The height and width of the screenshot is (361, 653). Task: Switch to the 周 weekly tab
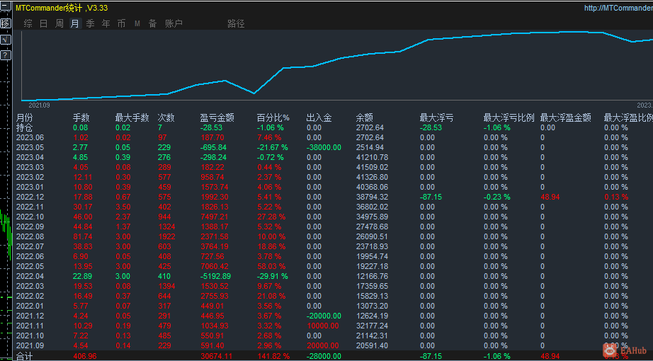59,24
